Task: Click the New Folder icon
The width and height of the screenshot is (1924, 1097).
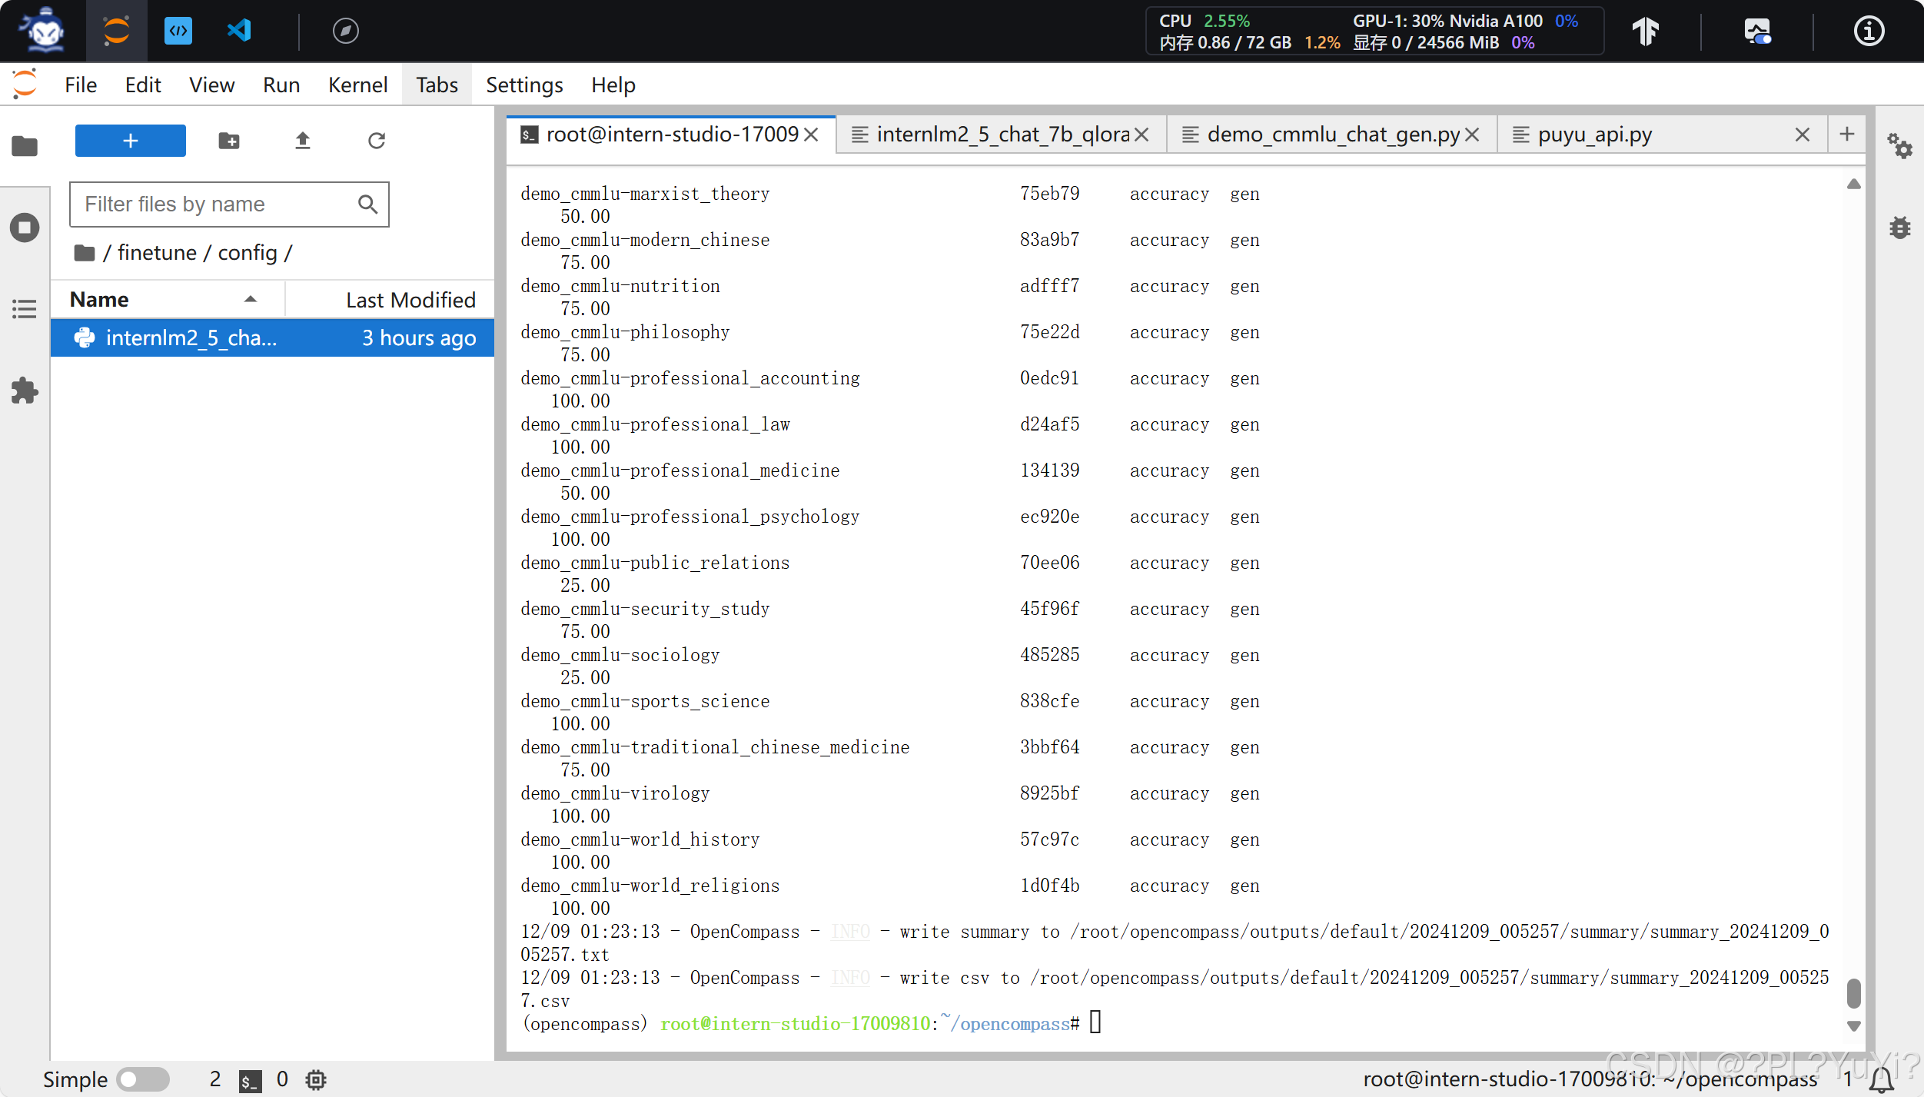Action: pos(228,141)
